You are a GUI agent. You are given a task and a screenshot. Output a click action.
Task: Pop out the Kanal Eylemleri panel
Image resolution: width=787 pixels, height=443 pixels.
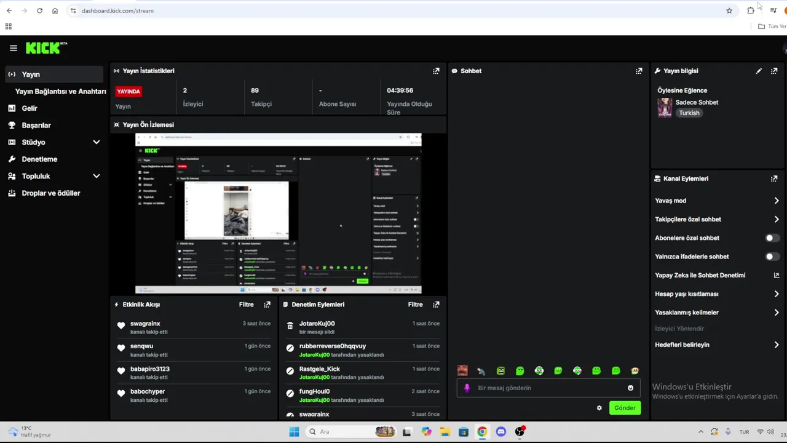pyautogui.click(x=774, y=178)
